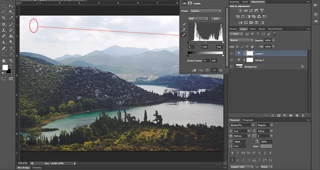Hide the Background layer
320x170 pixels.
[231, 66]
